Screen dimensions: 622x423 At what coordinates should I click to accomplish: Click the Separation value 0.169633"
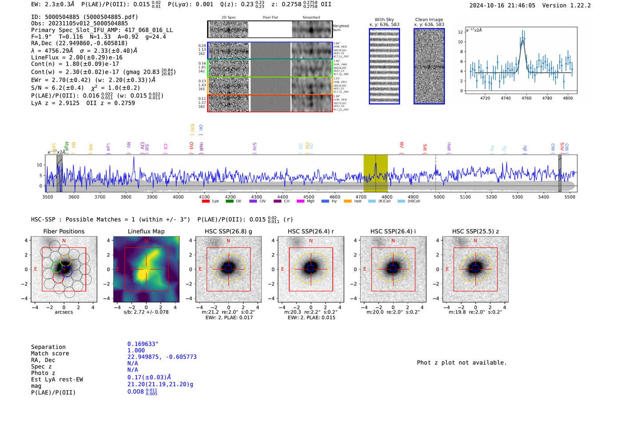tap(143, 344)
